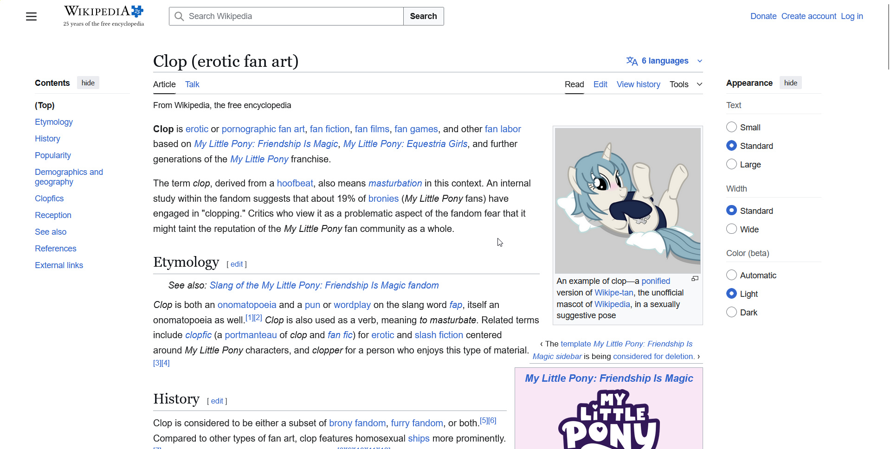Hide the Appearance panel

pyautogui.click(x=791, y=83)
